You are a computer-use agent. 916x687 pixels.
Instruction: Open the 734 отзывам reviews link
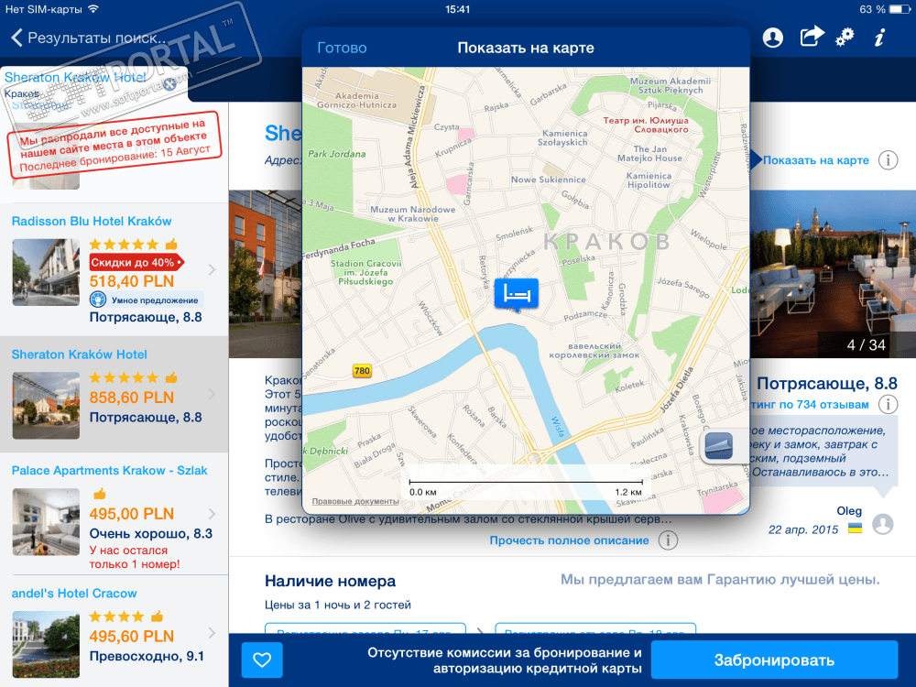811,404
